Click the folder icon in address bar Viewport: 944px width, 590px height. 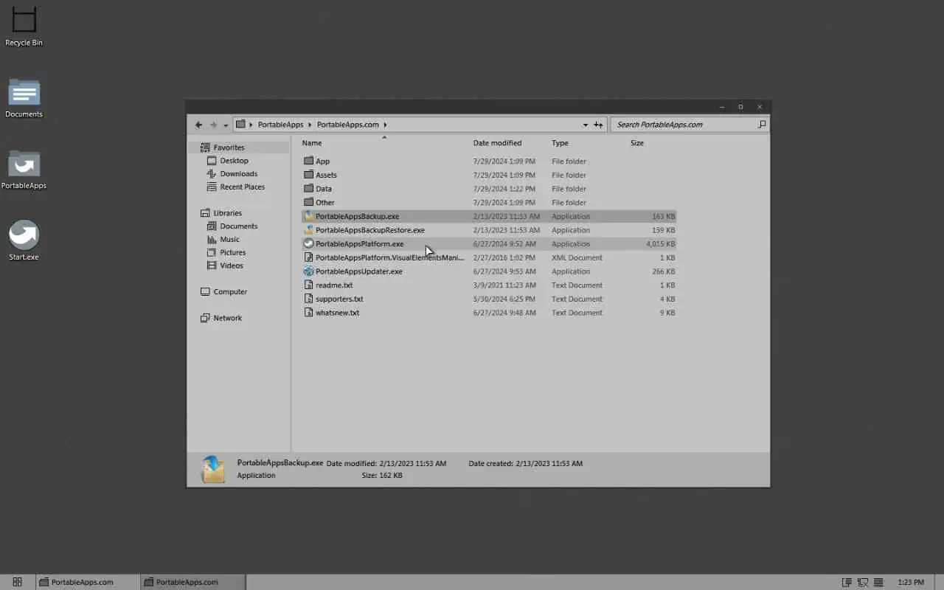coord(240,124)
